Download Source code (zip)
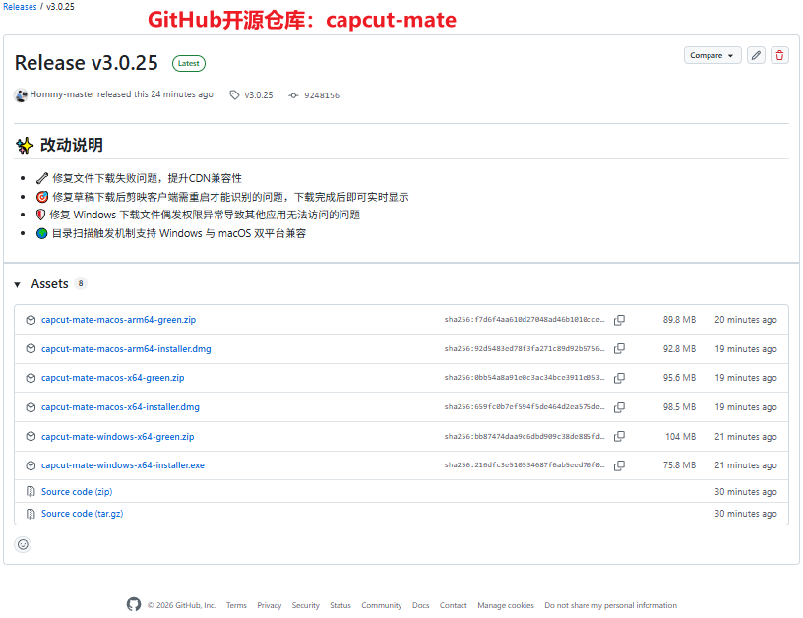 [77, 491]
